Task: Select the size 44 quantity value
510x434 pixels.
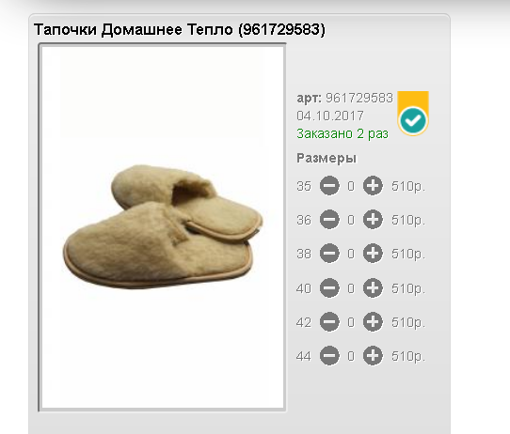Action: [x=351, y=356]
